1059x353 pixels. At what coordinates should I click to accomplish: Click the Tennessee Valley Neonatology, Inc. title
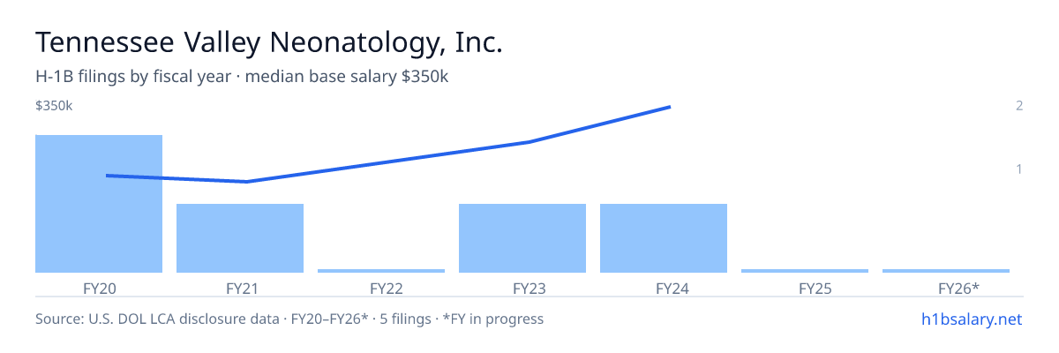pos(269,42)
